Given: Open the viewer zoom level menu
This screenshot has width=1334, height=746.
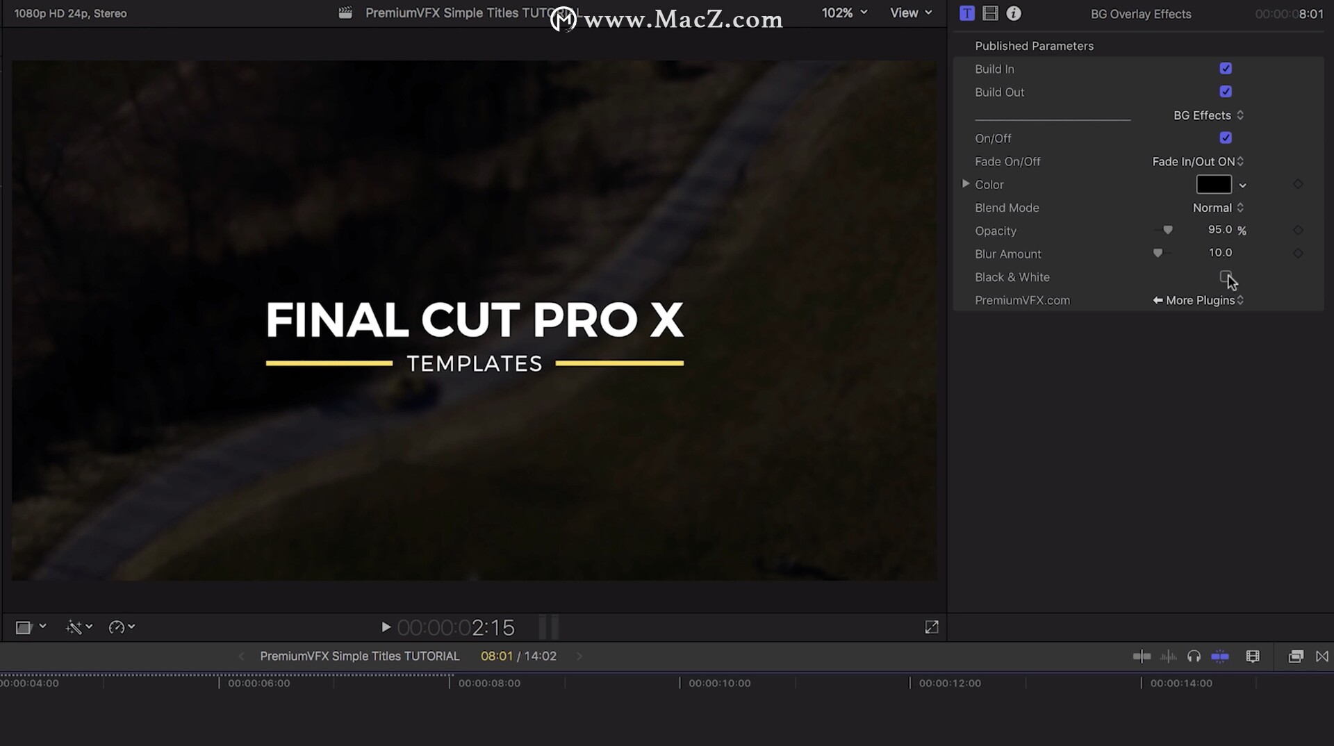Looking at the screenshot, I should [843, 13].
